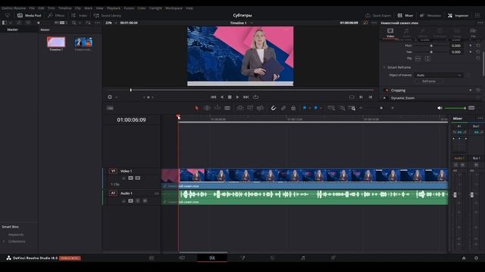Open the Workspace menu
Image resolution: width=485 pixels, height=272 pixels.
click(x=174, y=8)
